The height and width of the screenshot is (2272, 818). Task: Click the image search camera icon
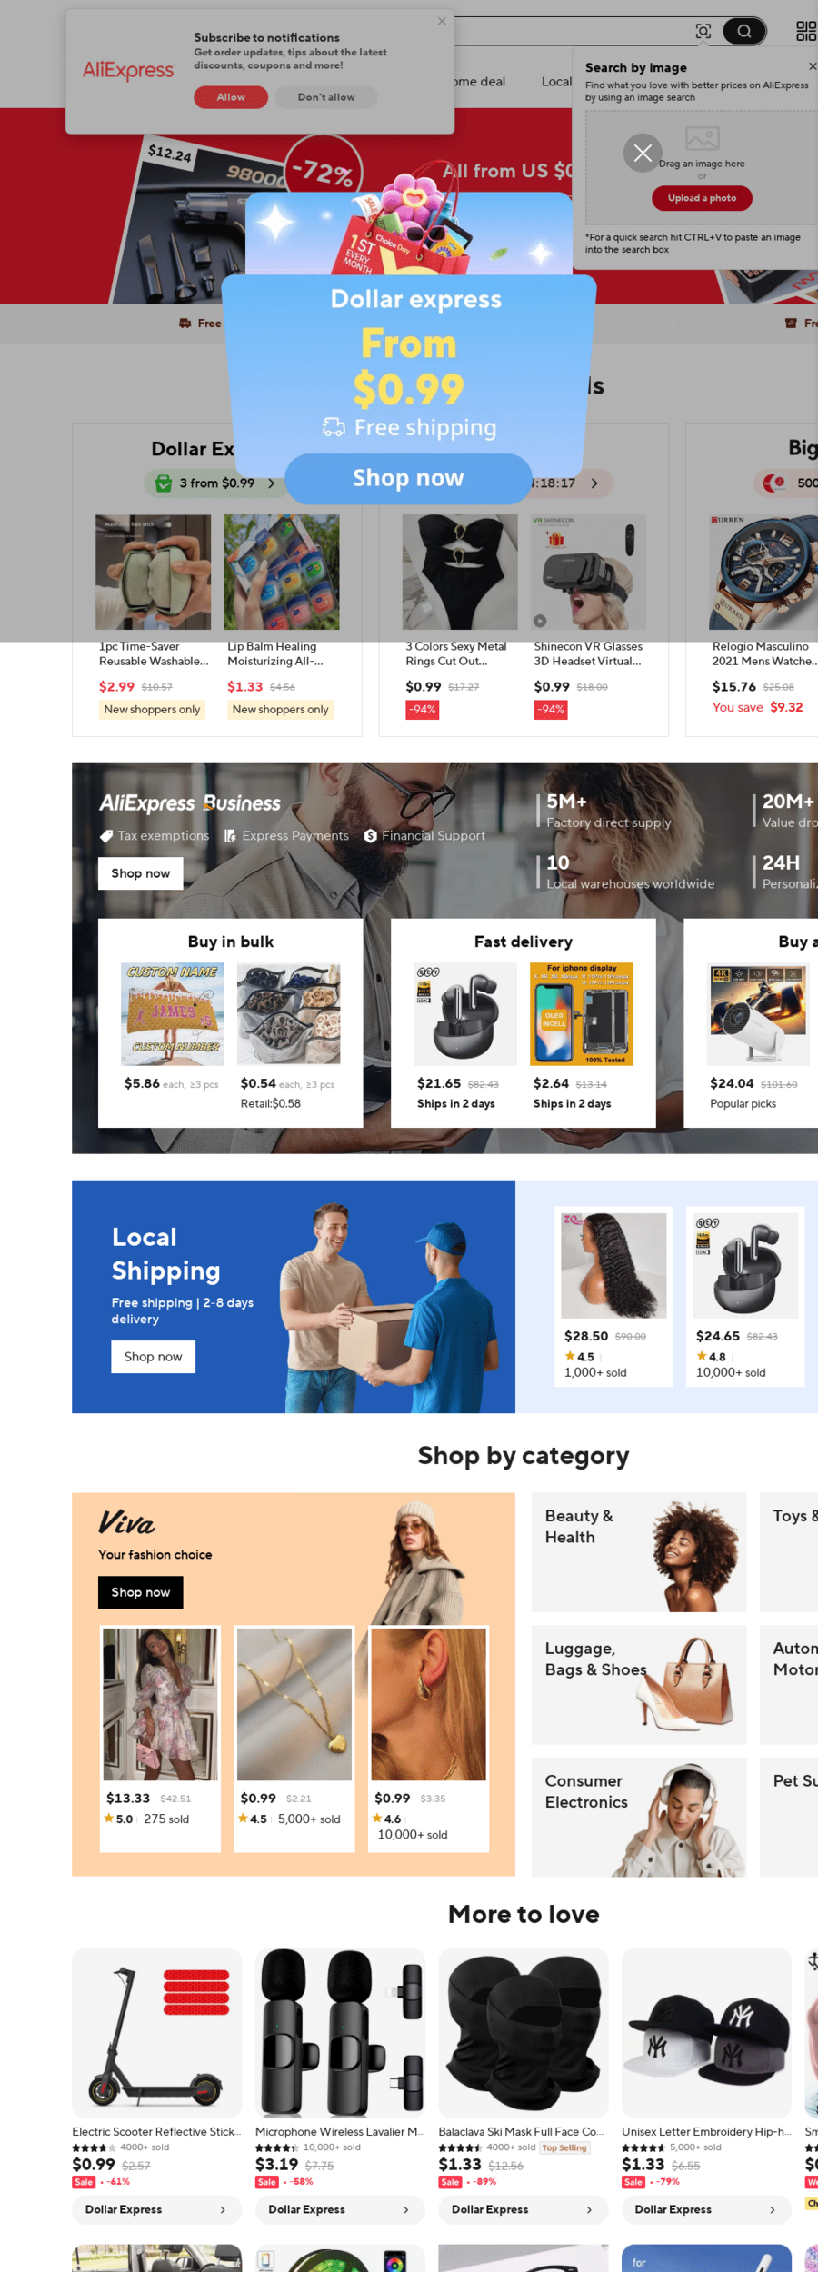point(703,31)
